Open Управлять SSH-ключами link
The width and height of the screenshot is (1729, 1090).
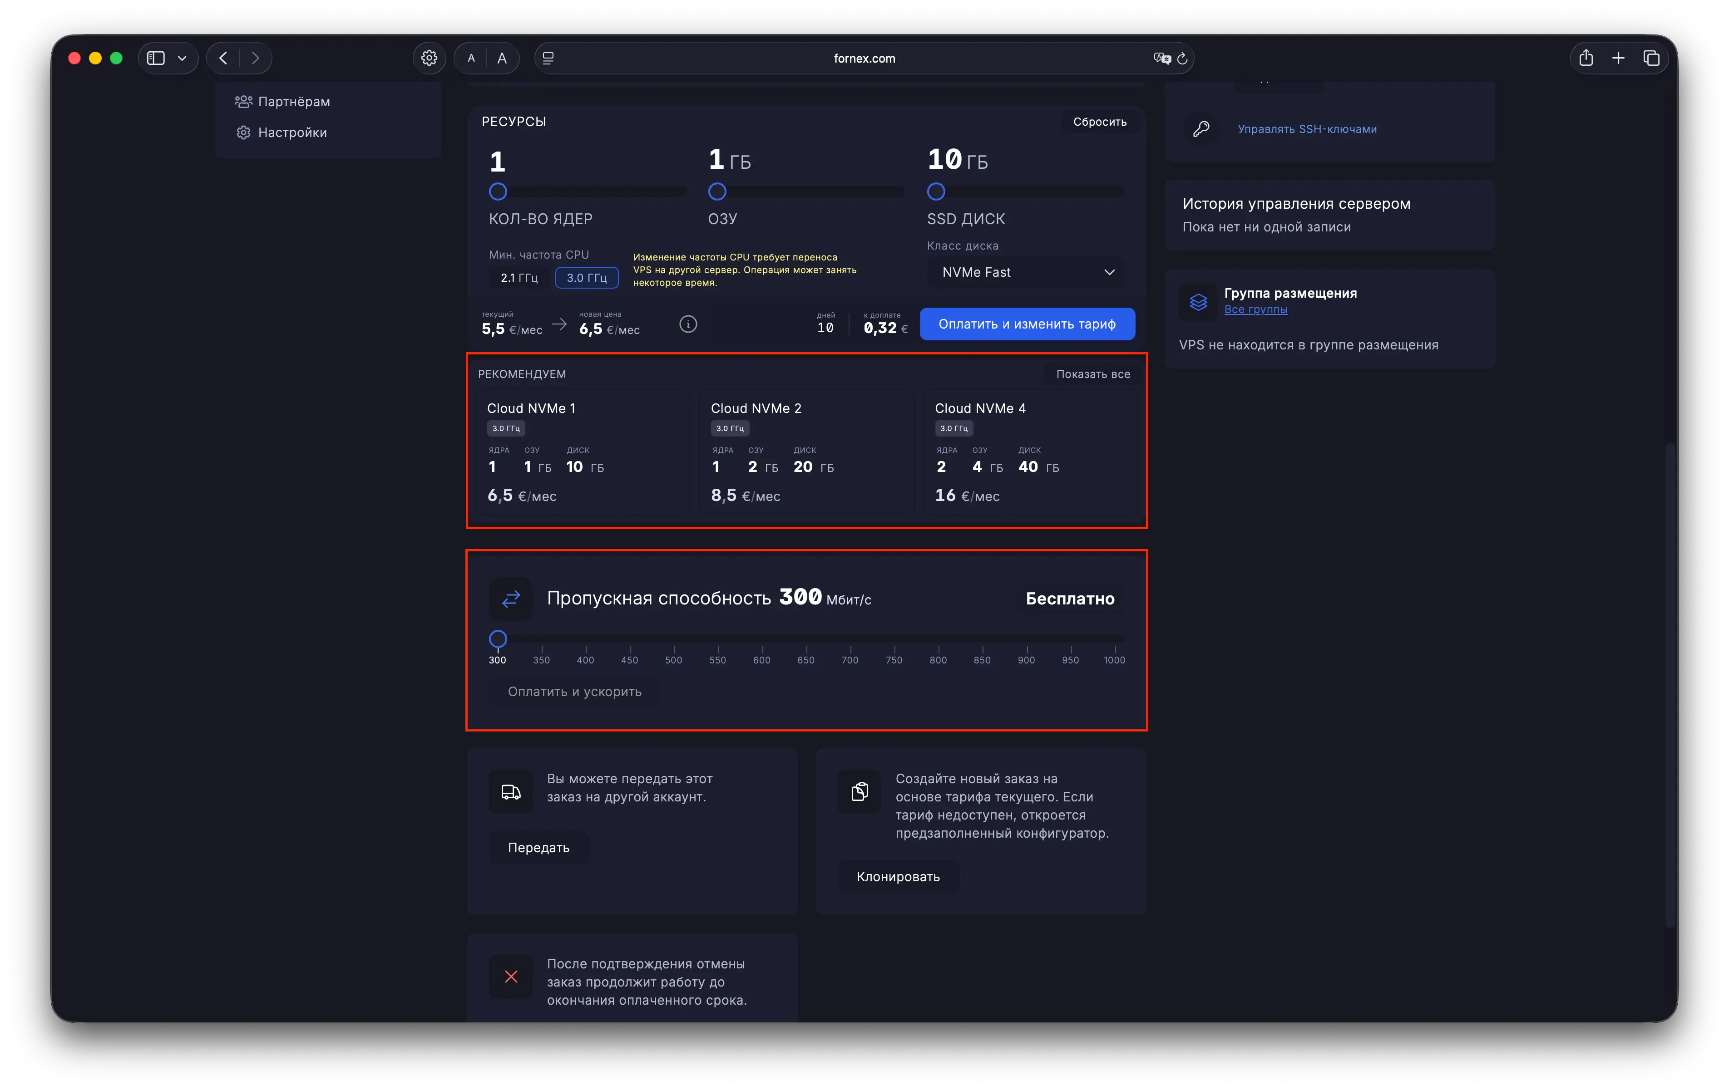pos(1307,129)
